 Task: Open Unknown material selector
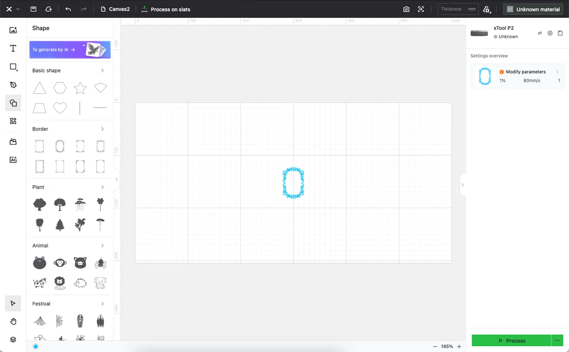(533, 9)
